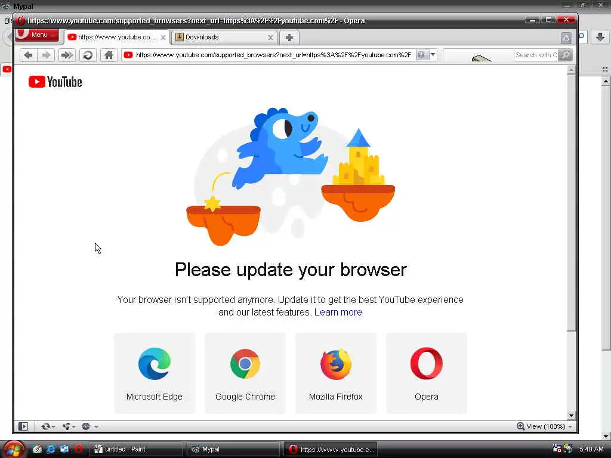Click the first system tray icon
Image resolution: width=611 pixels, height=458 pixels.
(x=557, y=448)
